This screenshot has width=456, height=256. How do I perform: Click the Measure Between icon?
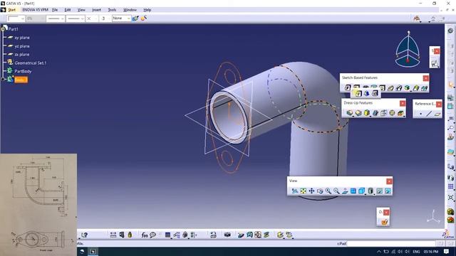[113, 235]
